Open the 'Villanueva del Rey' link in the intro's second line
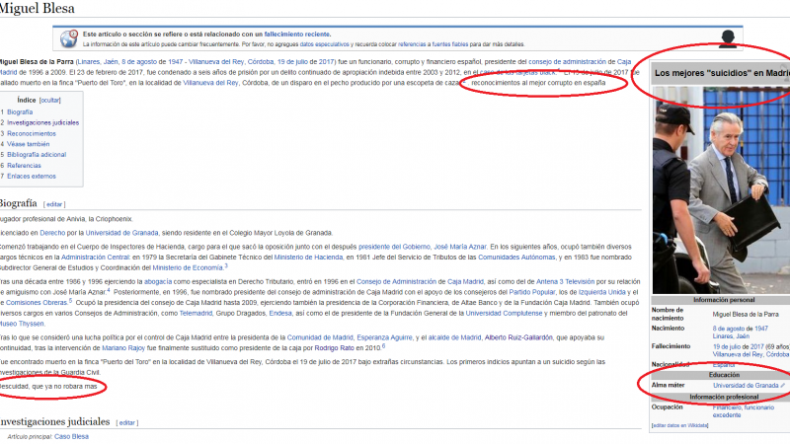790x444 pixels. 210,83
